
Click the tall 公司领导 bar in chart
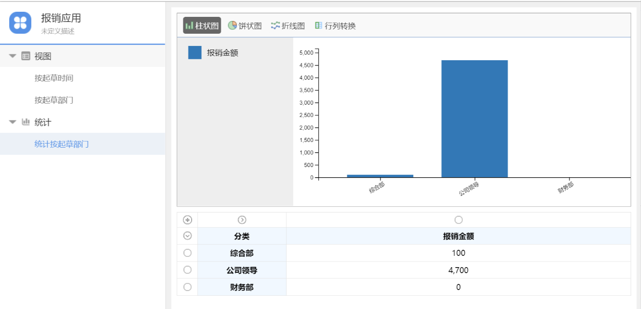474,118
